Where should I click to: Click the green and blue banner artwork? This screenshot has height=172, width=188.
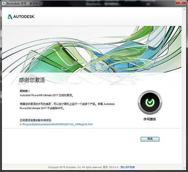click(92, 49)
